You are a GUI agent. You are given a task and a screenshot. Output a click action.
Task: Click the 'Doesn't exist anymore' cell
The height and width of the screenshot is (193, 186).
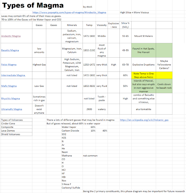pyautogui.click(x=39, y=109)
